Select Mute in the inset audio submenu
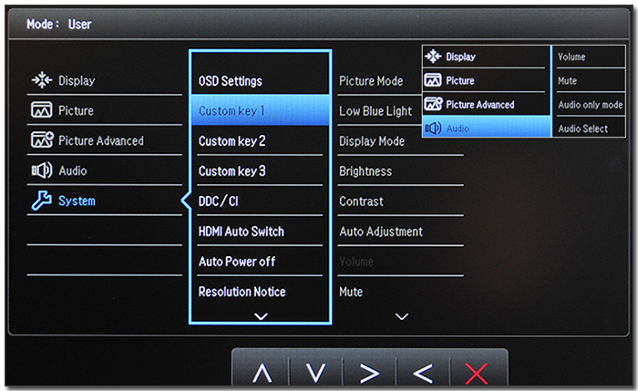The image size is (638, 391). click(567, 80)
